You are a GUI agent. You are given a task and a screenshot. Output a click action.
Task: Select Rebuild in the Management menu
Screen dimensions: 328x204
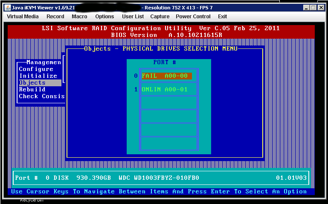[x=32, y=90]
